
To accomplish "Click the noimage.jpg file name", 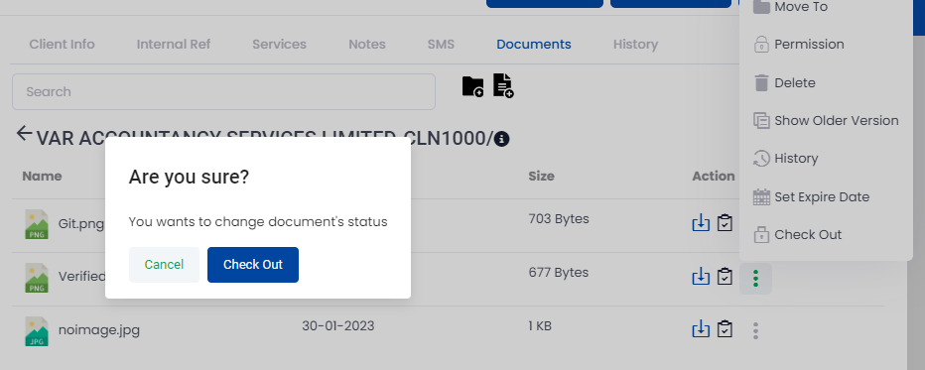I will click(x=99, y=330).
